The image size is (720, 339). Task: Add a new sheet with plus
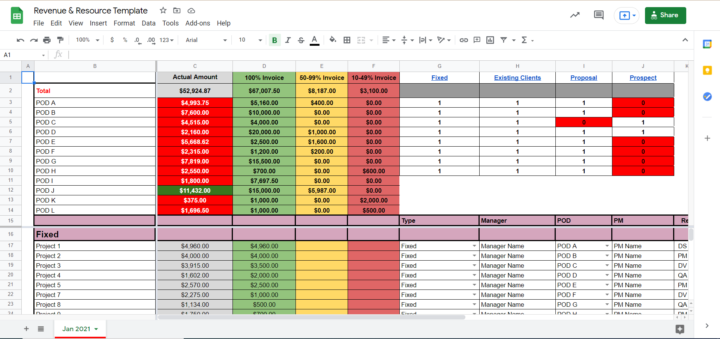coord(26,329)
